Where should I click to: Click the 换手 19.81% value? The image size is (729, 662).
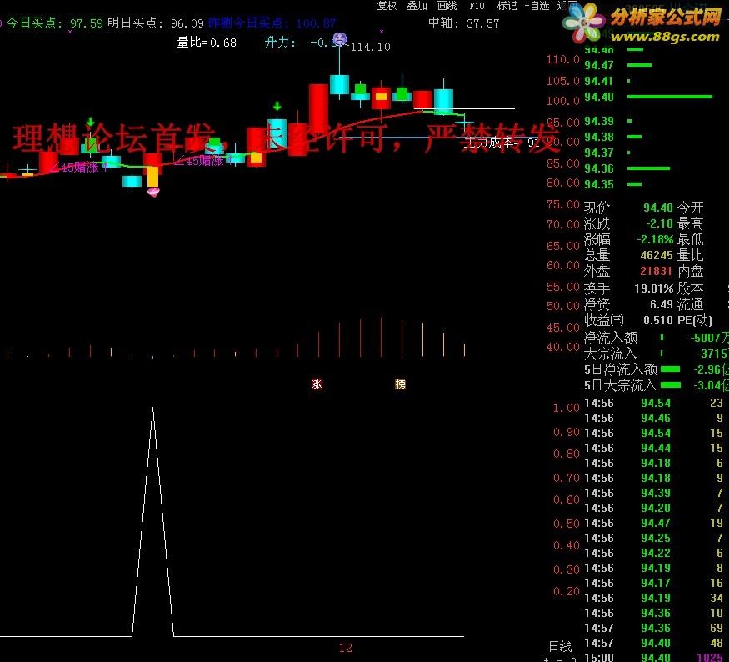click(654, 288)
